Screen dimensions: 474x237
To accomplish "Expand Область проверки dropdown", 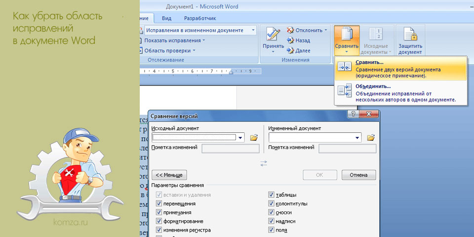I will pyautogui.click(x=194, y=50).
